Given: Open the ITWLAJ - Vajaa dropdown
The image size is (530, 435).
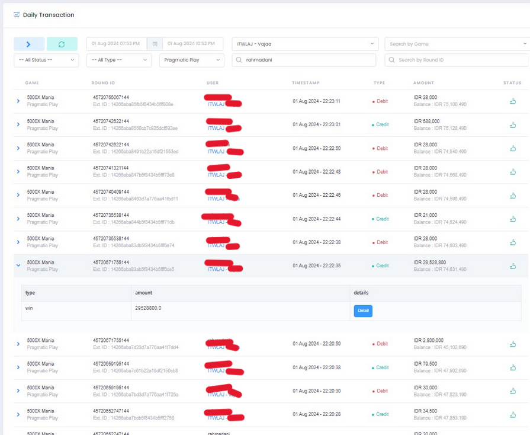Looking at the screenshot, I should click(305, 44).
